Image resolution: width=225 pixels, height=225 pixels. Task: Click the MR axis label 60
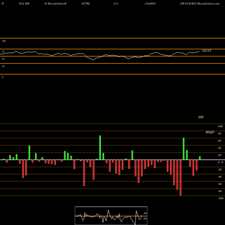(x=220, y=141)
